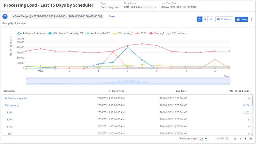Toggle ESP3 series in chart legend
Viewport: 256px width, 144px height.
141,33
